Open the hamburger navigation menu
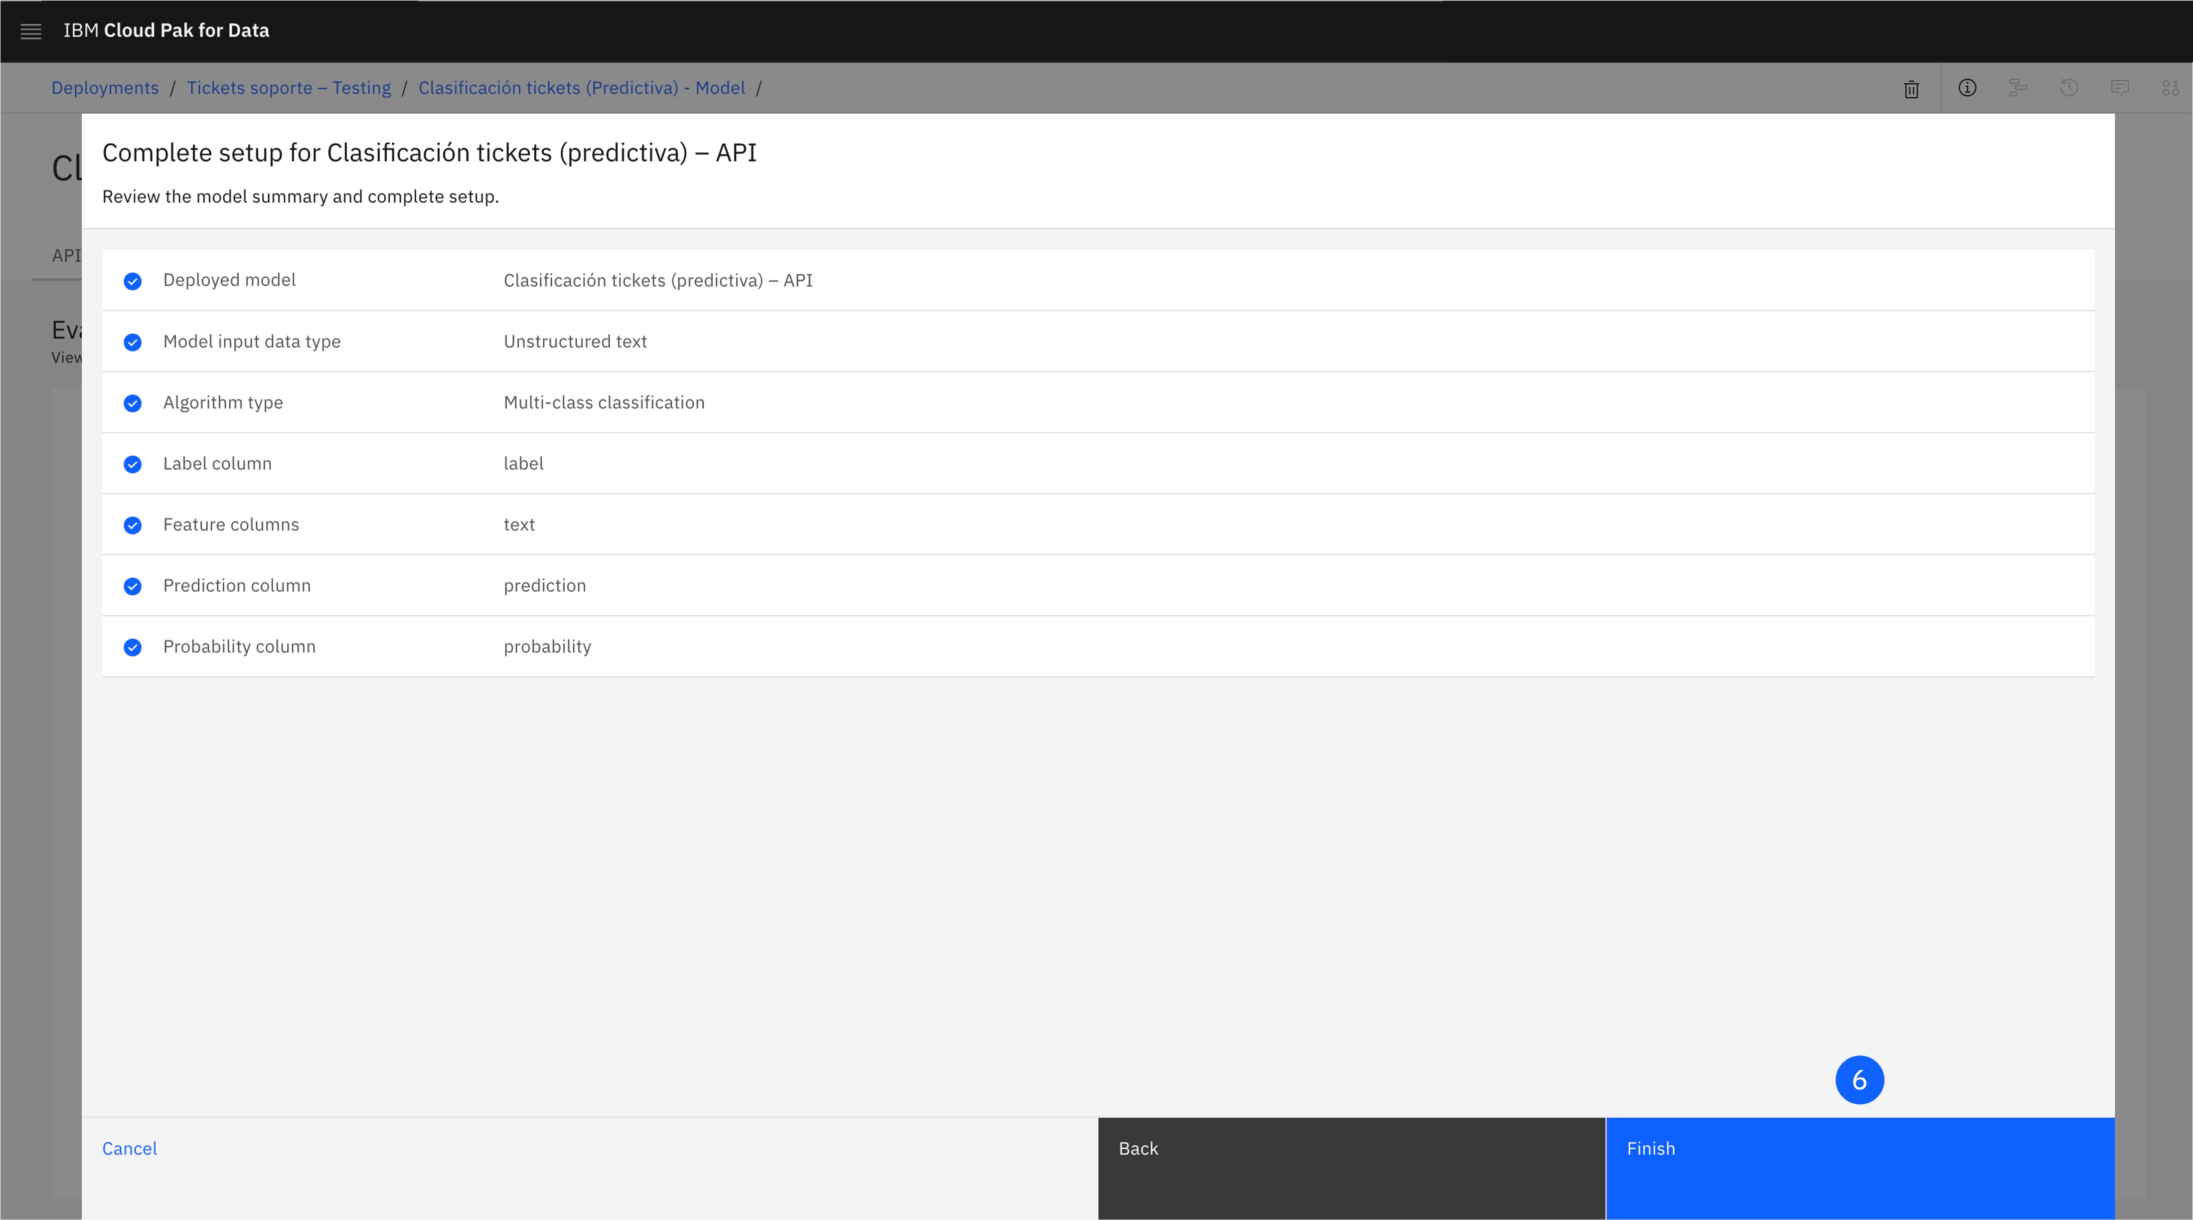Screen dimensions: 2193x1220 (x=30, y=31)
